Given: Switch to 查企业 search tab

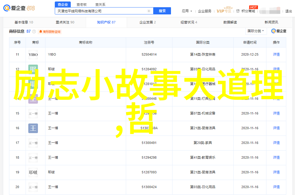Looking at the screenshot, I should click(x=63, y=4).
